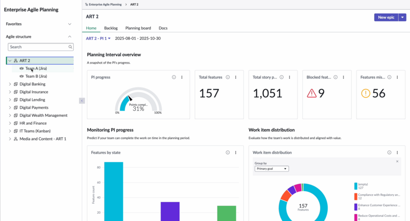
Task: Show info for Total features card
Action: (228, 77)
